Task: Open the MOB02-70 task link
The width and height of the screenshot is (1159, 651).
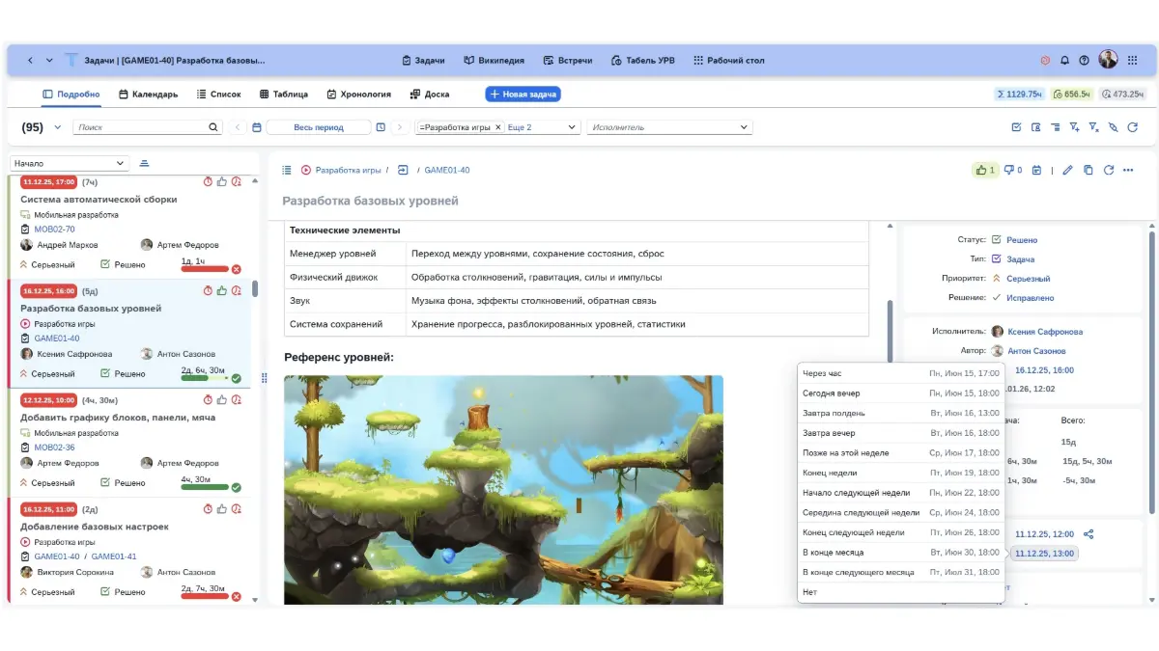Action: click(x=54, y=230)
